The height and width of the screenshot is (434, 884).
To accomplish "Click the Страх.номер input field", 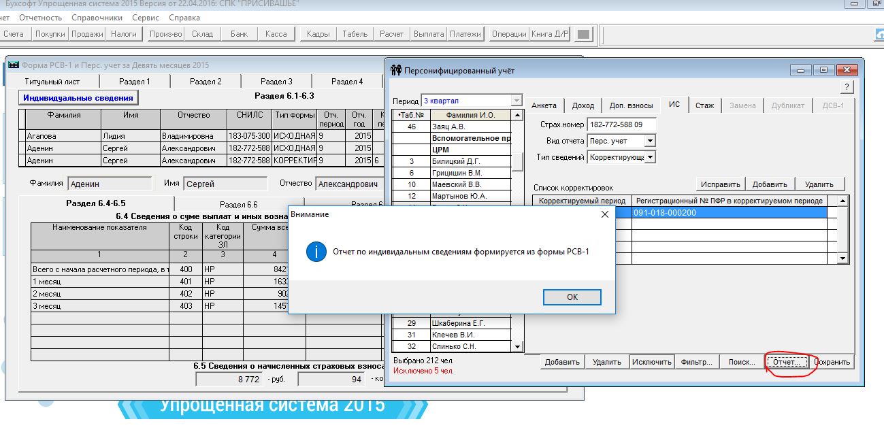I will coord(621,125).
